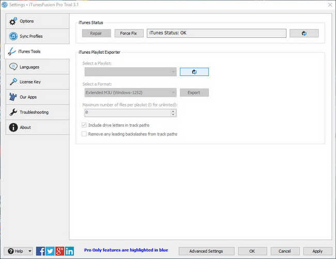This screenshot has height=259, width=336.
Task: Click the iTunesFusion title bar icon
Action: pyautogui.click(x=4, y=5)
